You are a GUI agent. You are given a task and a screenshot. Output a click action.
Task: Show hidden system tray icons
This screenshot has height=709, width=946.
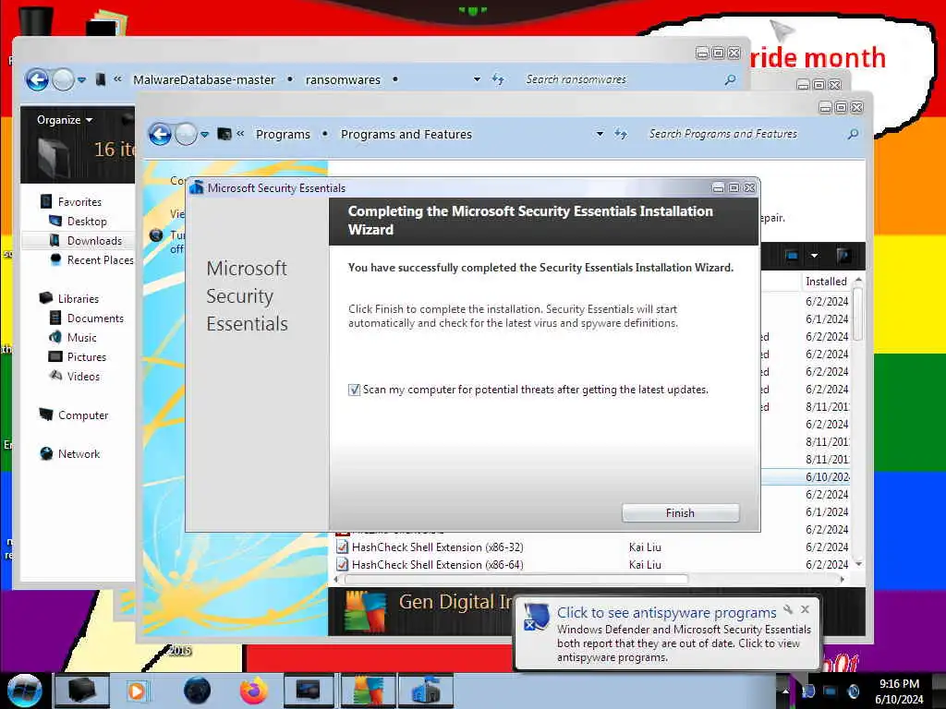tap(785, 691)
